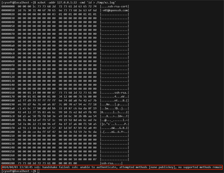Click hex bytes '34 12 00 00 78 56 00 00'
Image resolution: width=224 pixels, height=173 pixels.
78,97
